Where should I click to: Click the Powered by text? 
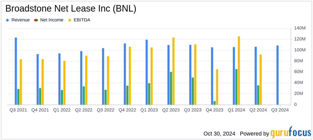pos(255,134)
